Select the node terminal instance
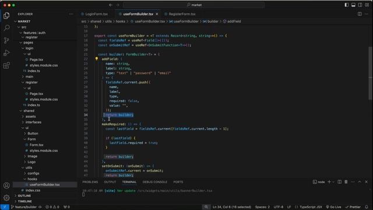The image size is (373, 210). (319, 182)
